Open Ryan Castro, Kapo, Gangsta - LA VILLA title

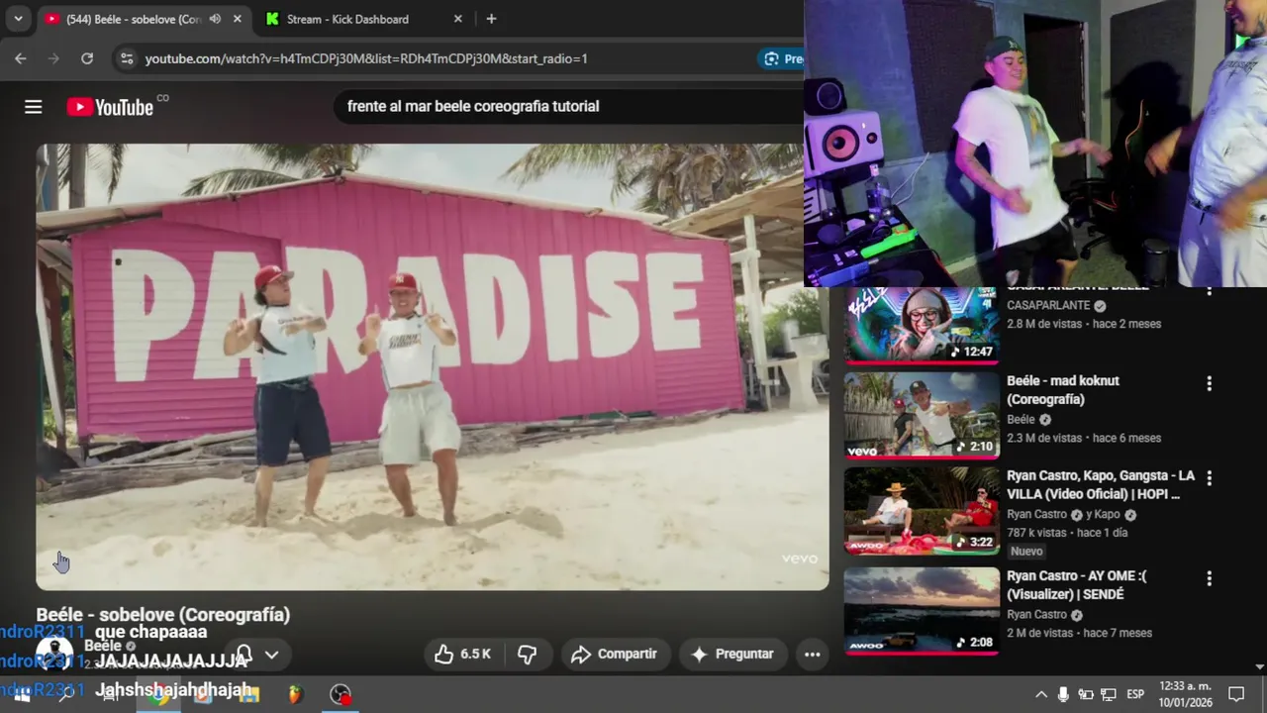pyautogui.click(x=1101, y=485)
